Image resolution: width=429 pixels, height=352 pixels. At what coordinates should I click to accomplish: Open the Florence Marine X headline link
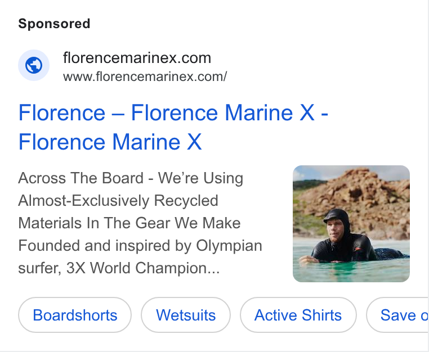coord(173,127)
